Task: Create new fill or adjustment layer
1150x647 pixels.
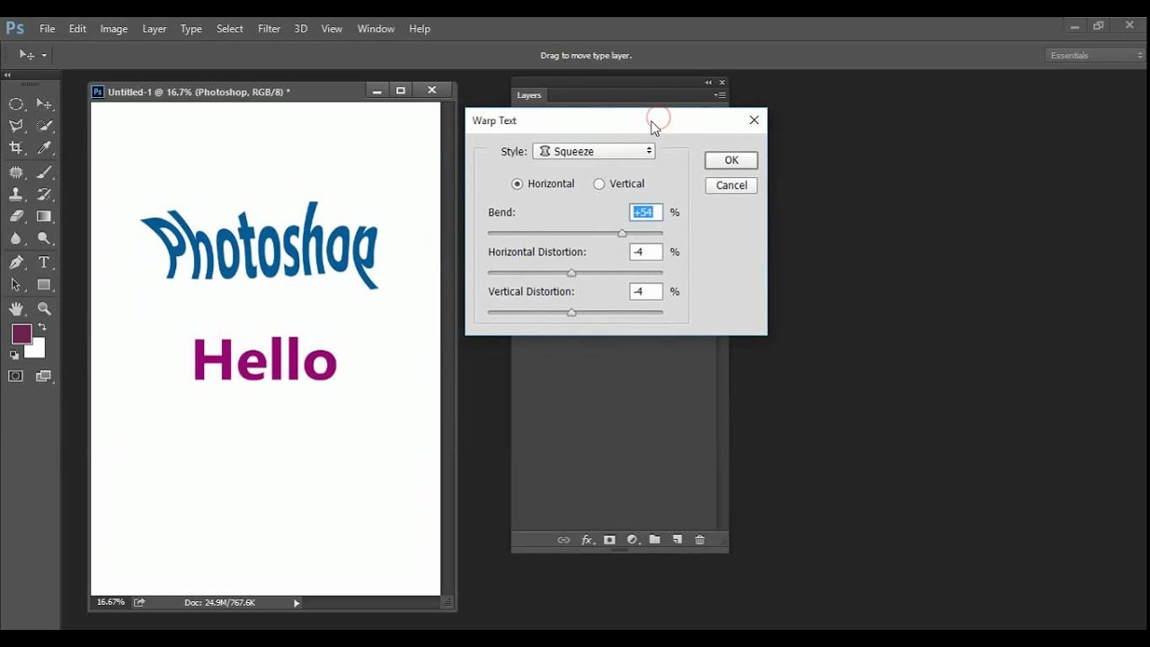Action: 632,540
